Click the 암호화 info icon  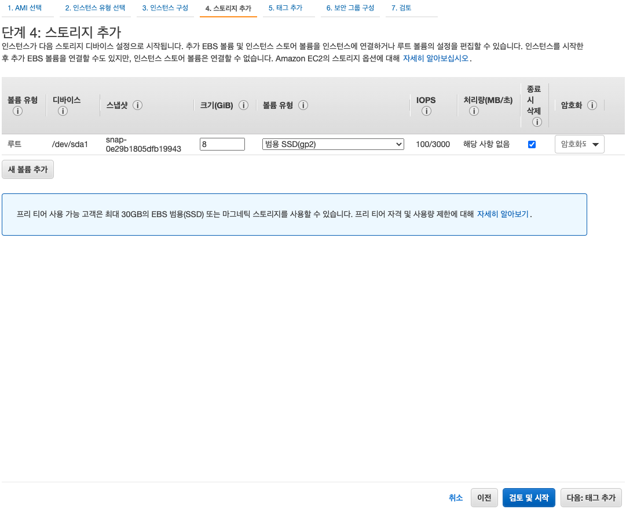(592, 105)
